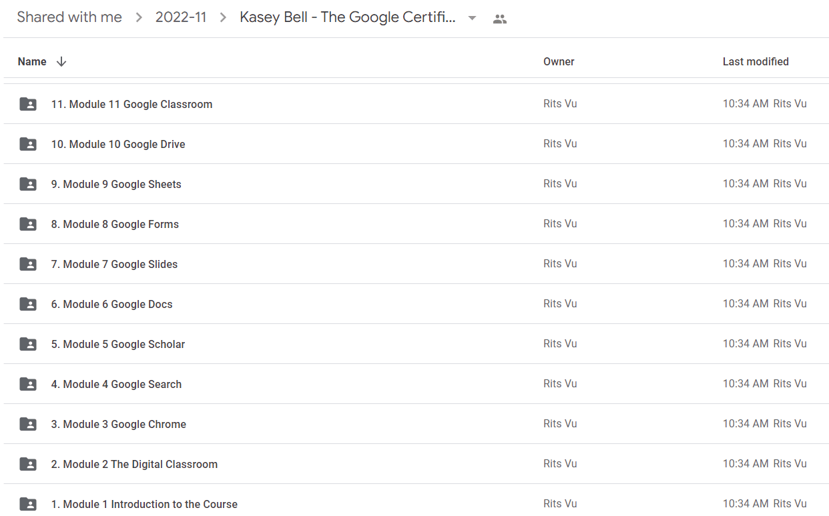
Task: Click the folder icon for Module 9 Google Sheets
Action: click(28, 184)
